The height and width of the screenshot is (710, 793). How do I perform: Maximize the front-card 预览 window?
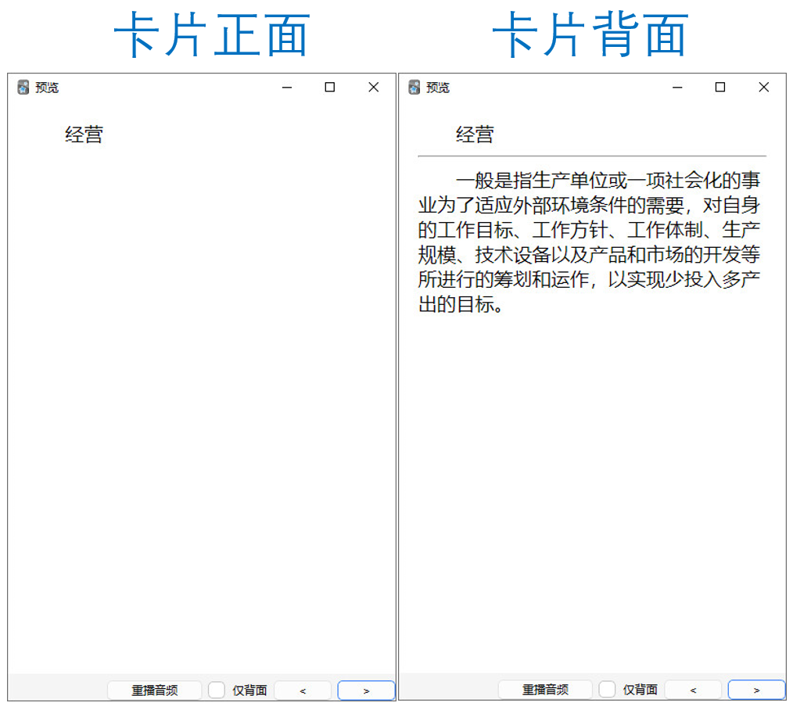coord(330,88)
